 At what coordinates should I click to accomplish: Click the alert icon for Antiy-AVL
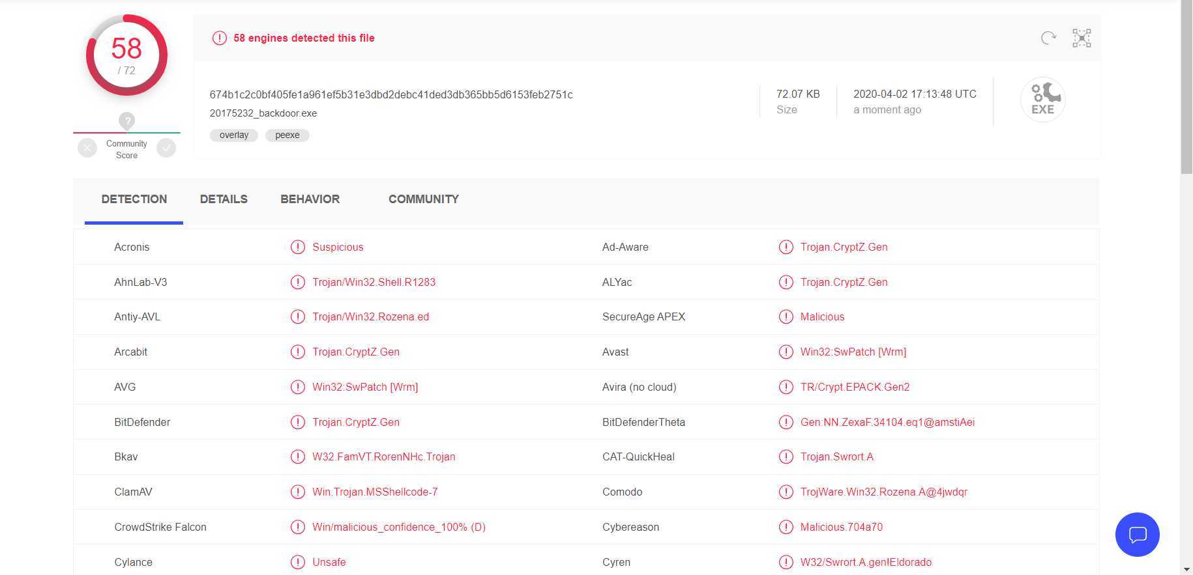297,316
